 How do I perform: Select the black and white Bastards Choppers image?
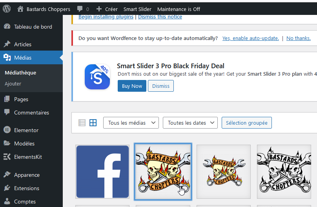(284, 172)
